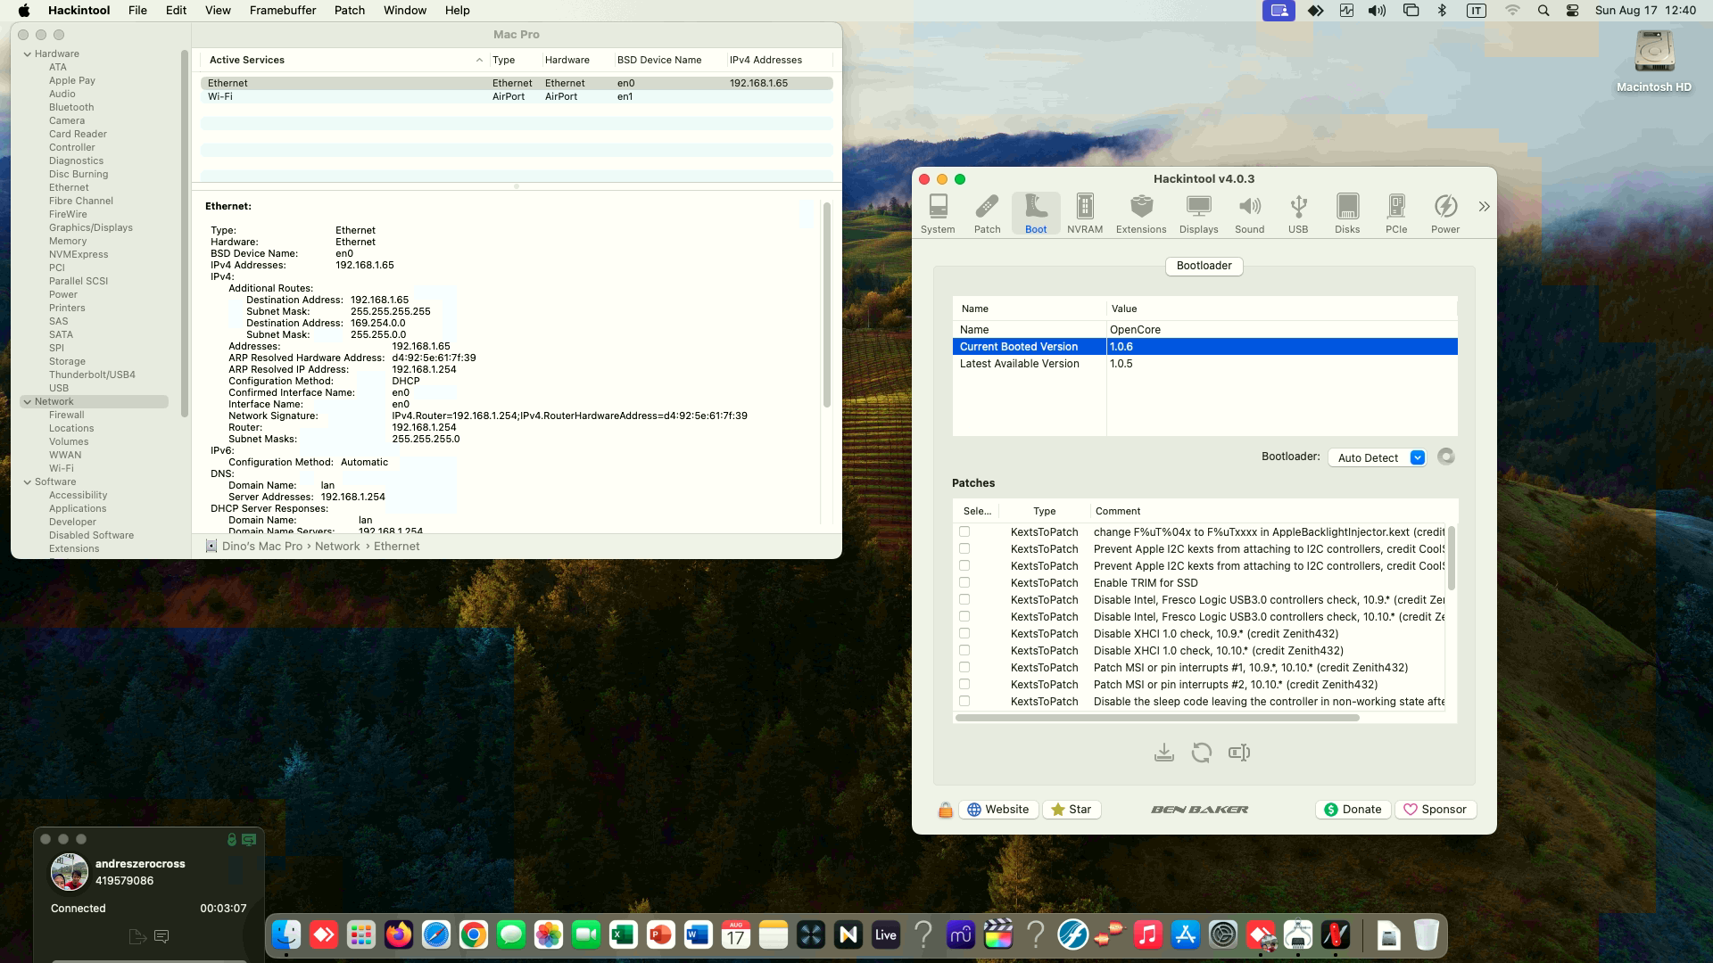Image resolution: width=1713 pixels, height=963 pixels.
Task: Open the Hackintool Website link button
Action: 998,810
